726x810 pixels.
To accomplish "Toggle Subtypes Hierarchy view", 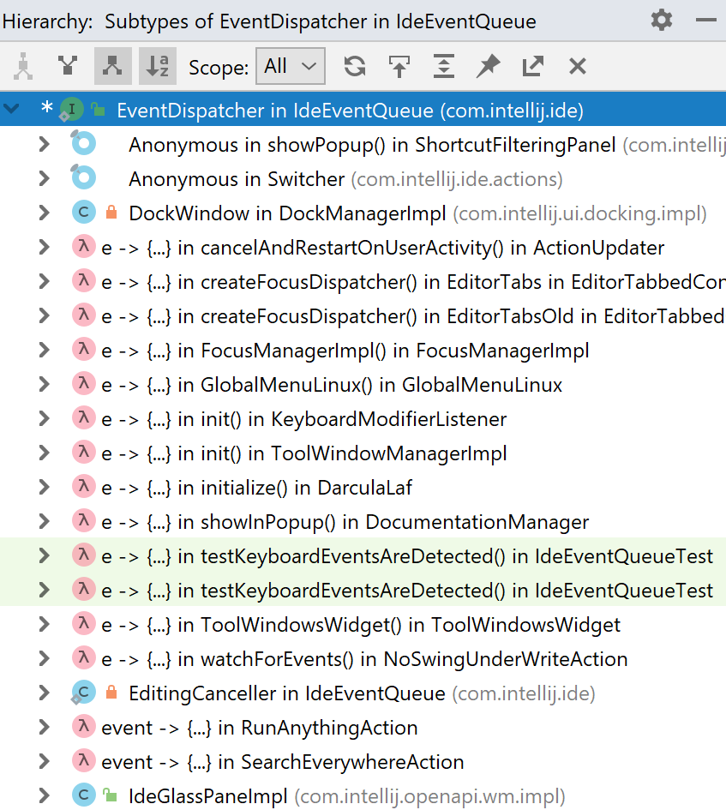I will coord(112,66).
